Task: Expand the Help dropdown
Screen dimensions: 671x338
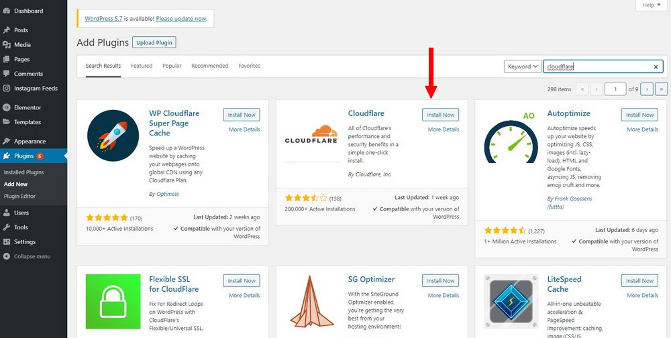Action: [x=652, y=5]
